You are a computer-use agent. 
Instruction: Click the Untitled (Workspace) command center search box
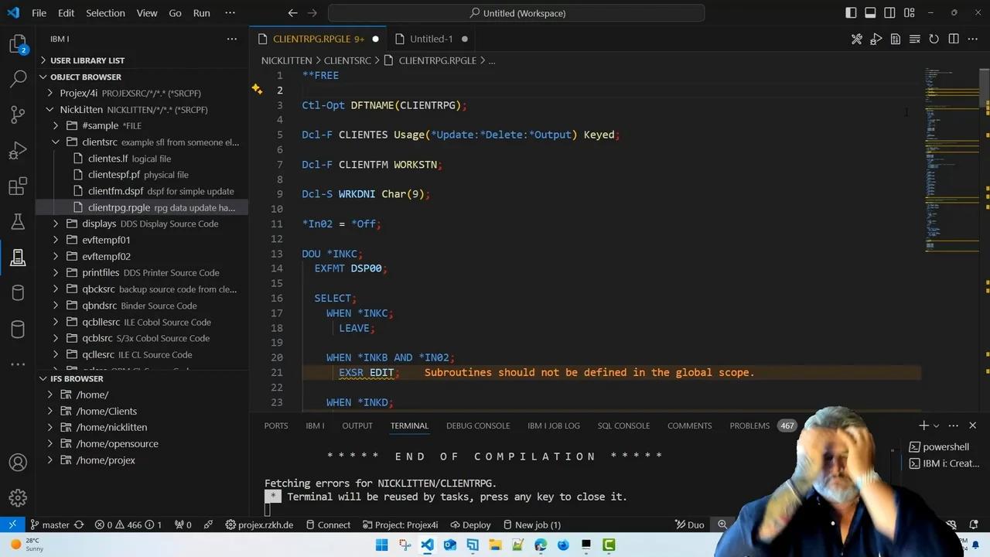pyautogui.click(x=517, y=13)
